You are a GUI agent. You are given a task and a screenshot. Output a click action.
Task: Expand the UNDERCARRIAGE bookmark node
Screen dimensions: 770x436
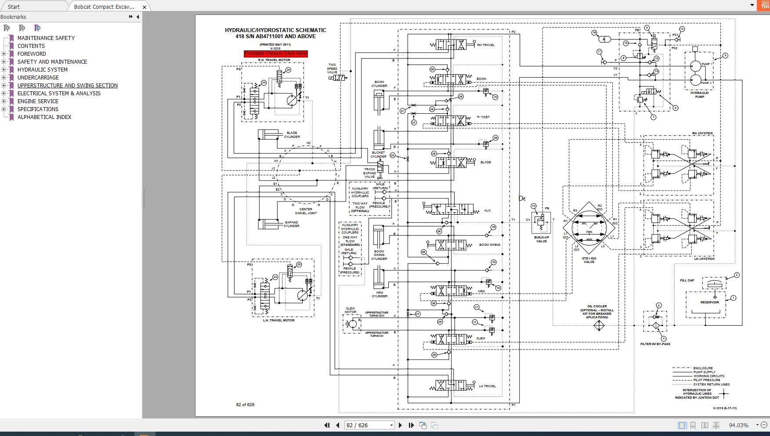(x=4, y=78)
